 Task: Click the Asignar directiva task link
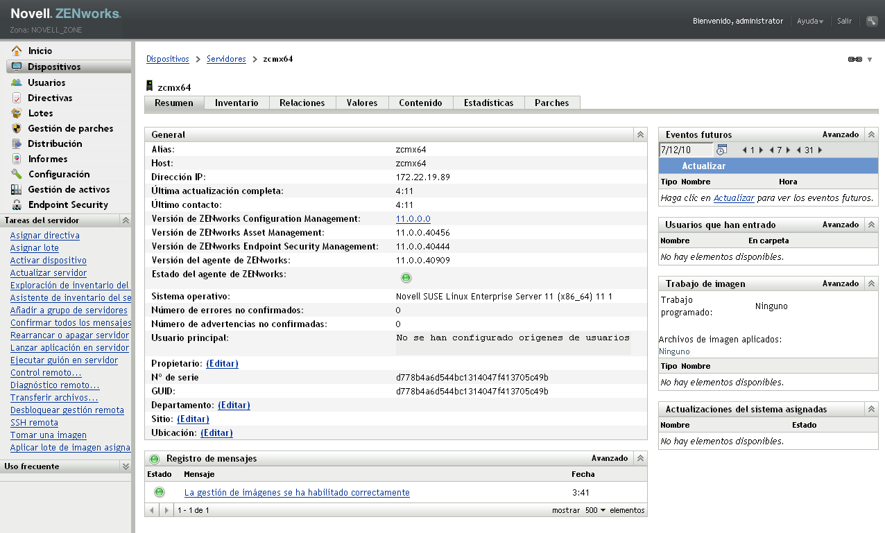pyautogui.click(x=45, y=236)
